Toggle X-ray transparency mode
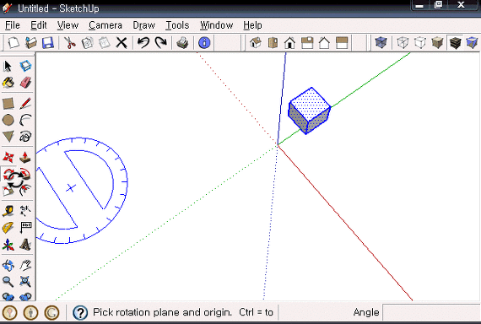The height and width of the screenshot is (324, 481). click(381, 43)
